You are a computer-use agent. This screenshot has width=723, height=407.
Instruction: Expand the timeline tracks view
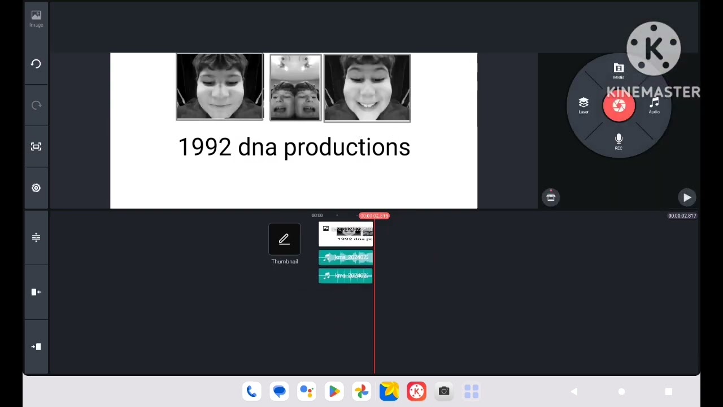click(x=36, y=237)
